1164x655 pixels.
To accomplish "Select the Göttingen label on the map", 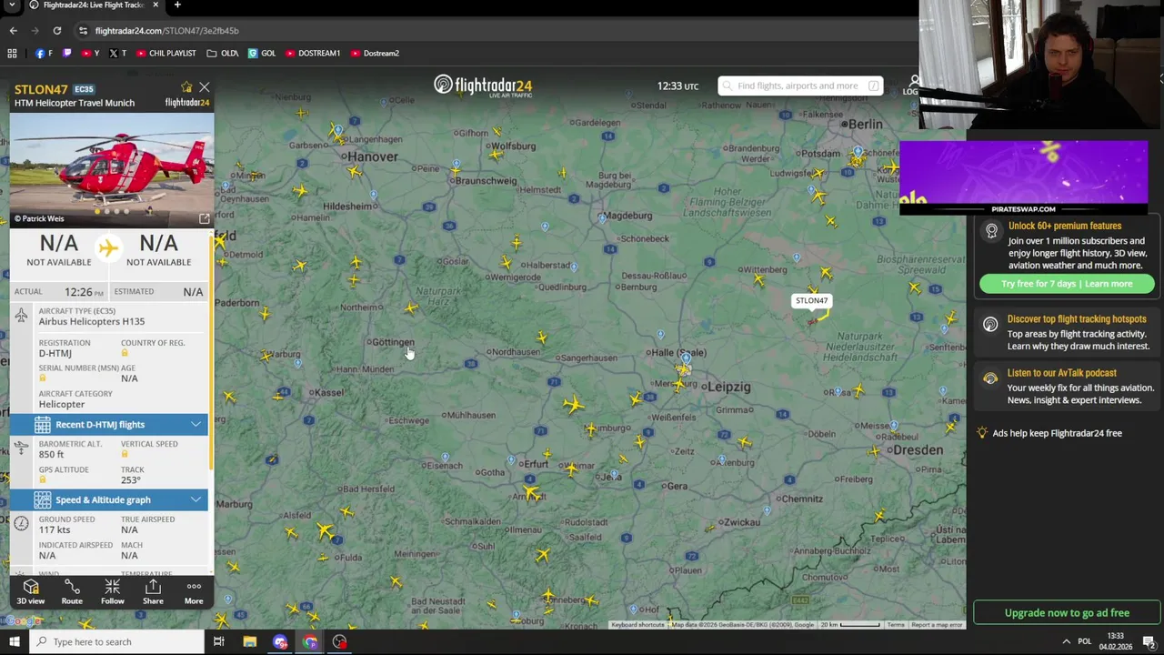I will click(x=393, y=342).
